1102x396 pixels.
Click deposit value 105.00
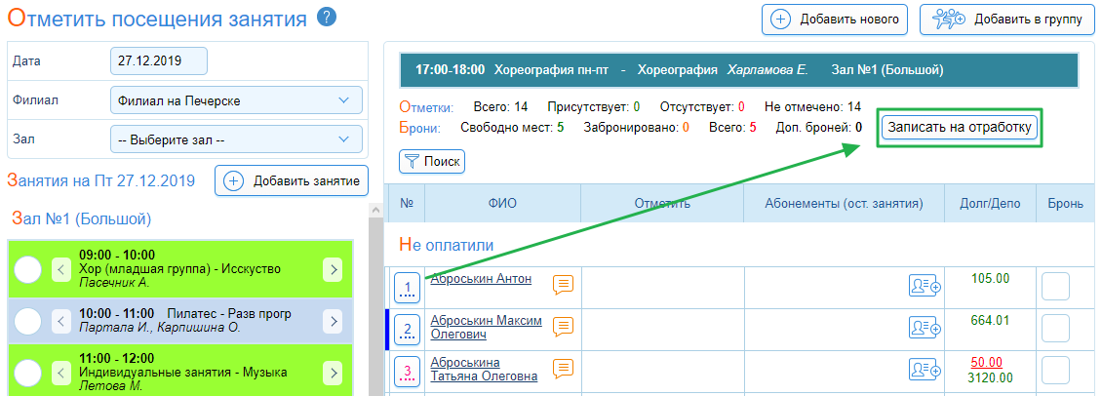[x=990, y=278]
